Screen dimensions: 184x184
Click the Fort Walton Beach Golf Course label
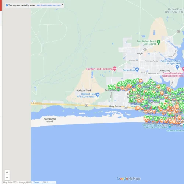click(146, 43)
